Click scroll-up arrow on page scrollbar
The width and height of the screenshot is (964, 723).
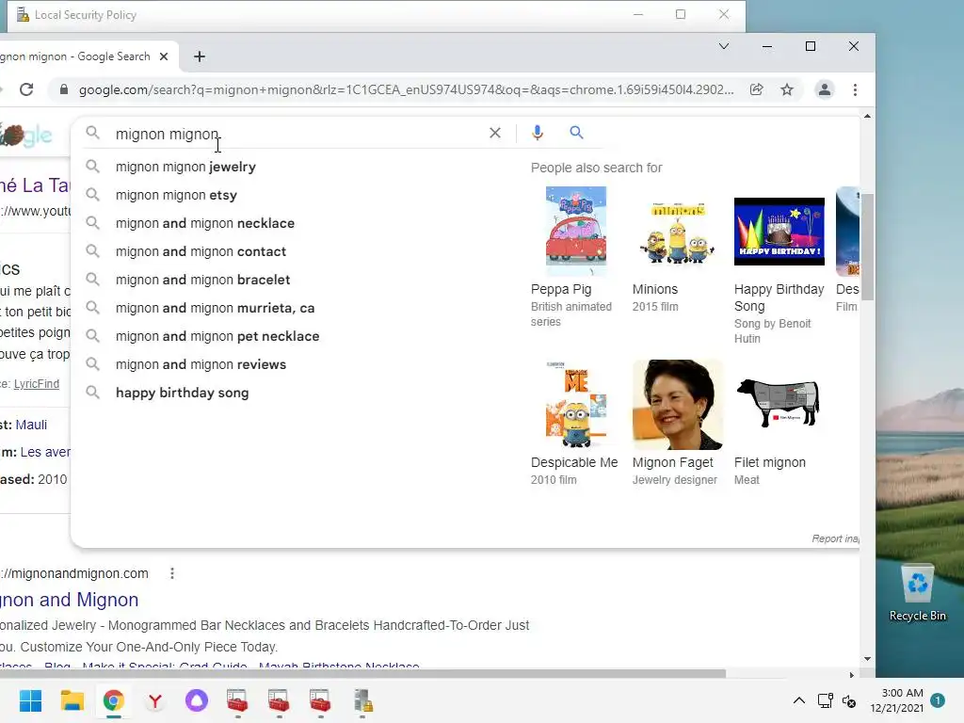click(867, 116)
